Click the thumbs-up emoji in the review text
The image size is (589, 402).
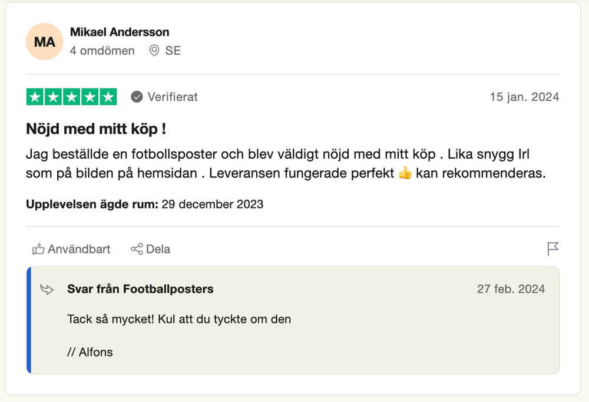tap(405, 174)
